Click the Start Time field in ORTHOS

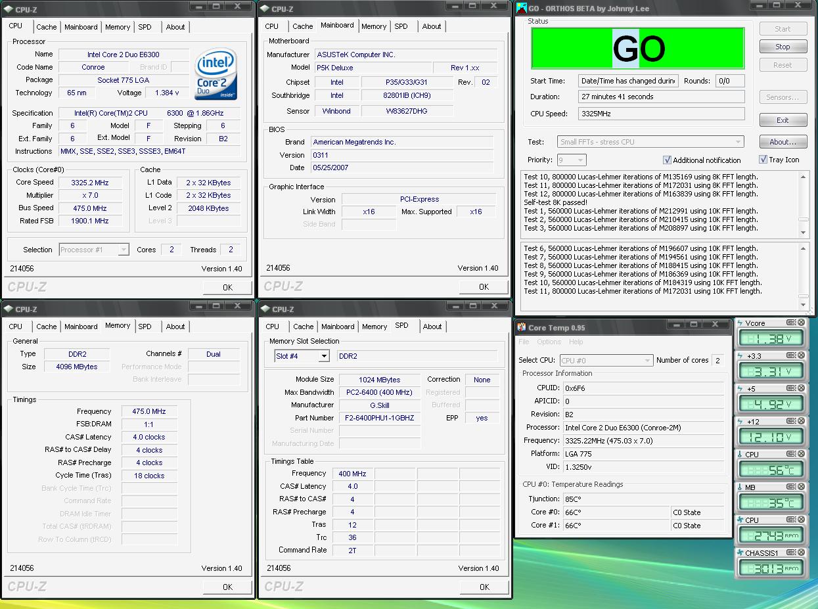[x=628, y=81]
